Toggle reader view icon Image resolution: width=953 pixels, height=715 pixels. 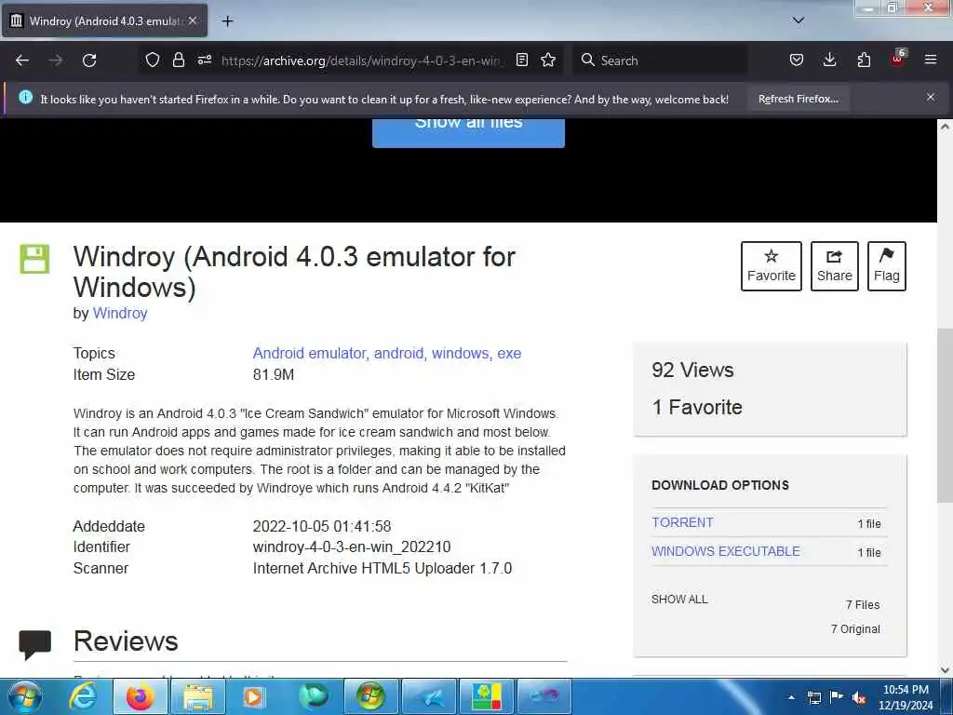click(521, 60)
